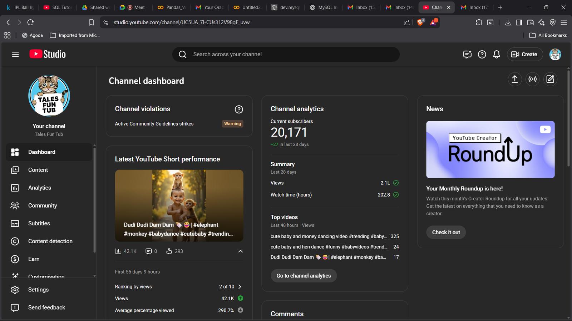
Task: Go to Content in sidebar
Action: pyautogui.click(x=38, y=170)
